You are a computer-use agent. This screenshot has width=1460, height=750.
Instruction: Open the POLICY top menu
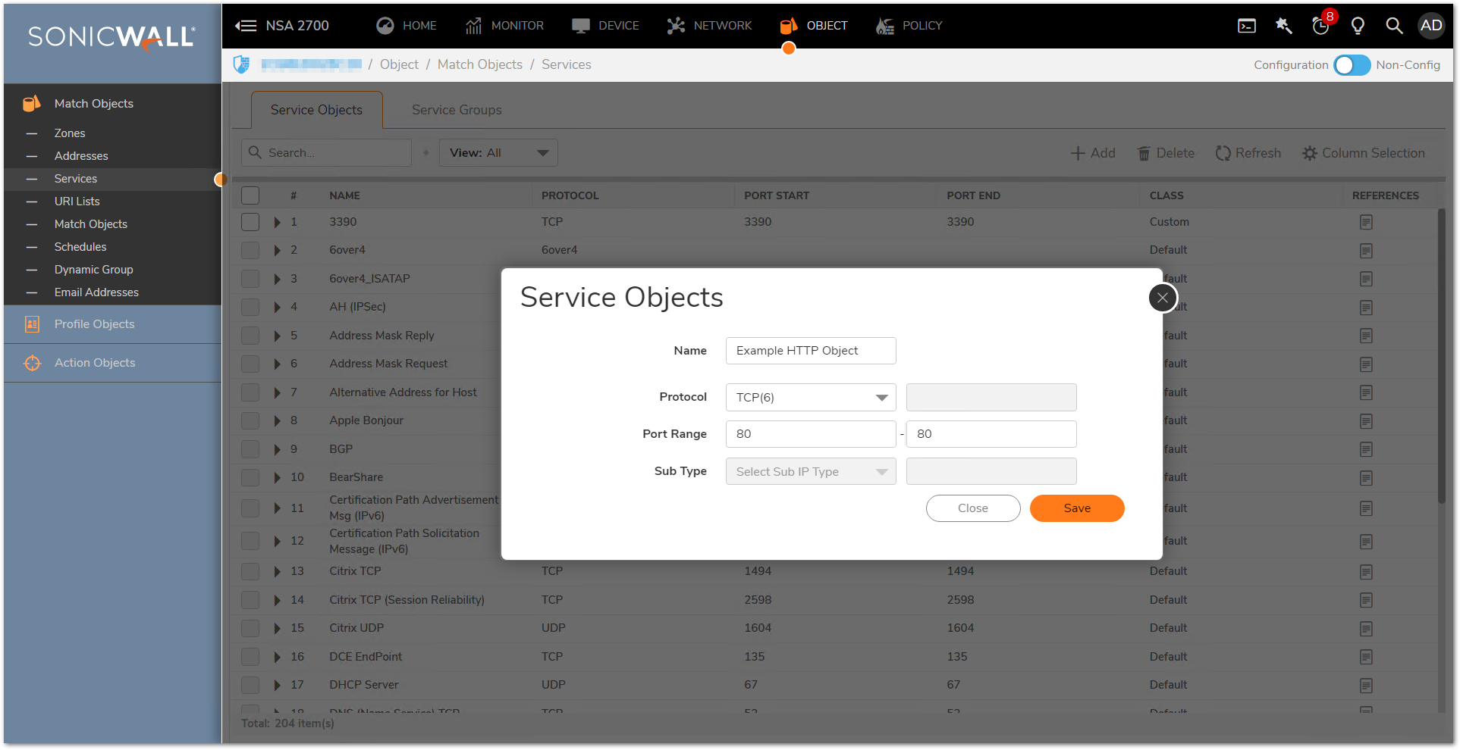(x=909, y=26)
